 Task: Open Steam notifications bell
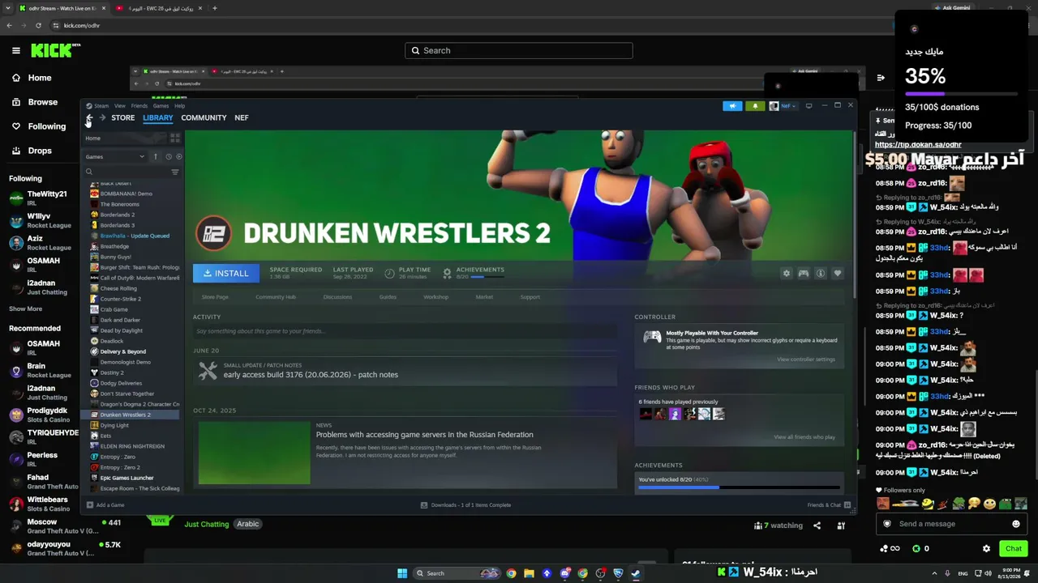click(755, 105)
